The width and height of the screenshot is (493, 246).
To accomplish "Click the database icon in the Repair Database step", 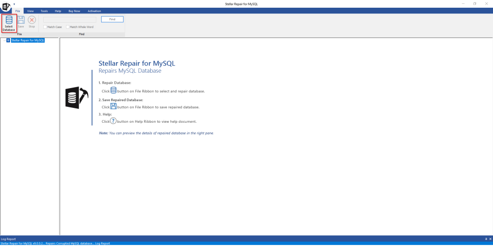I will tap(114, 91).
